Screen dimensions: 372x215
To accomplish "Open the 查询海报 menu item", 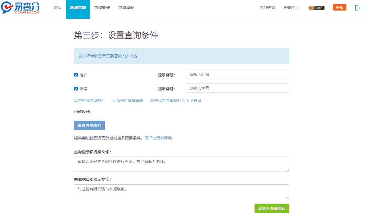I will pyautogui.click(x=126, y=8).
